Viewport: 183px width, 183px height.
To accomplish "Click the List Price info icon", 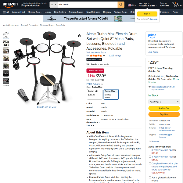I will [x=103, y=80].
